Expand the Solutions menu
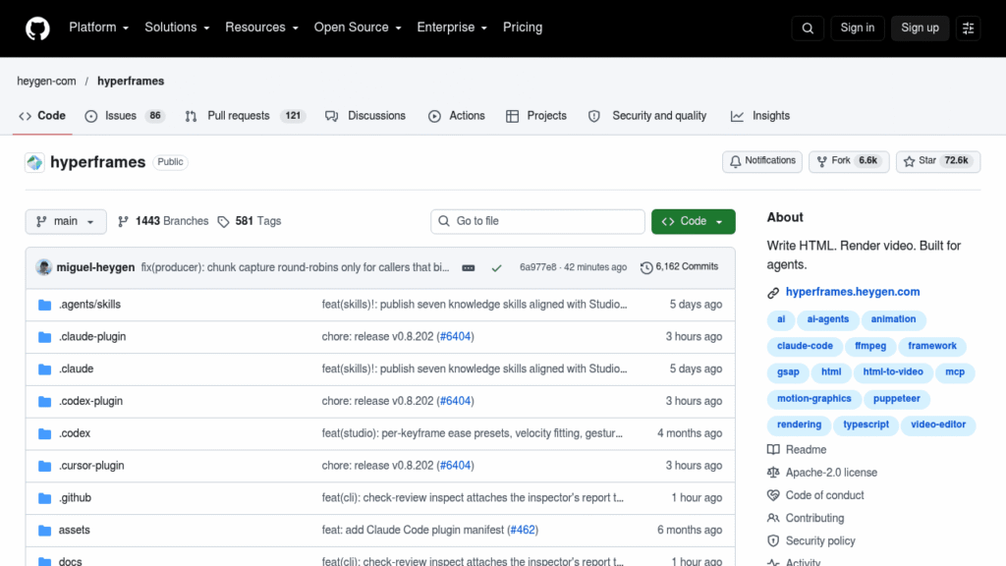 point(177,28)
